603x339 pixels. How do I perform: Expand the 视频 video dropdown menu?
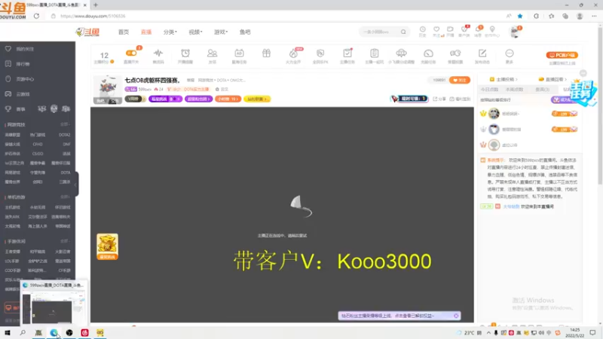pyautogui.click(x=195, y=32)
